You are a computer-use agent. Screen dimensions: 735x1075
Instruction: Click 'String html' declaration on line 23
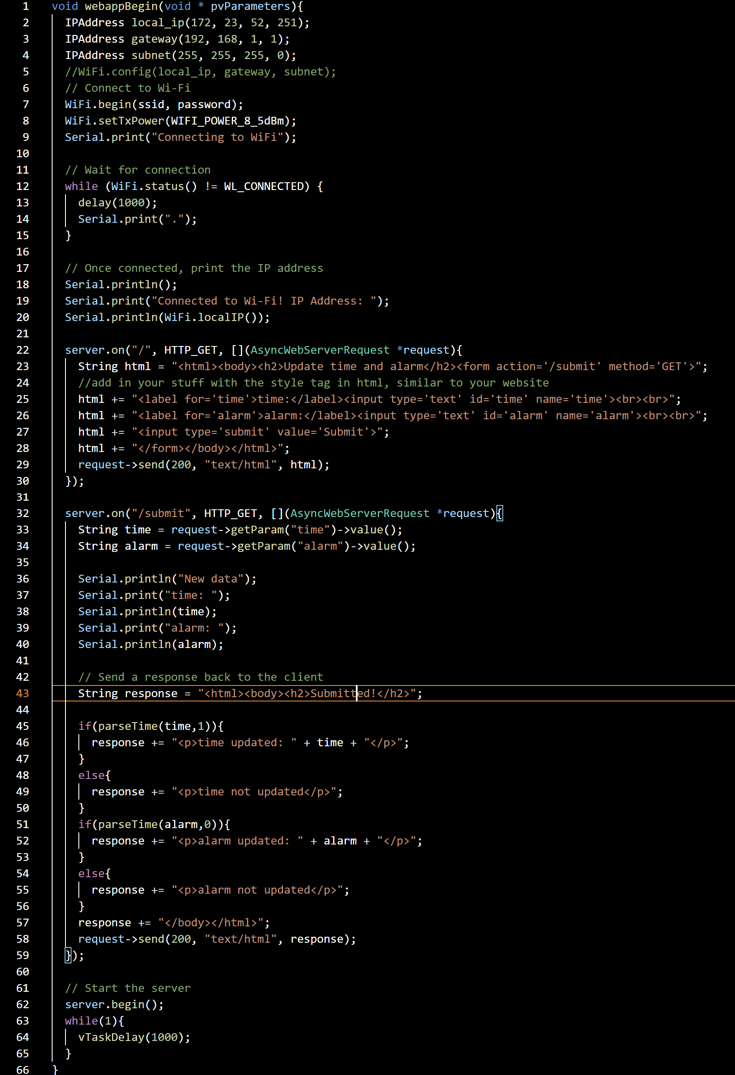coord(114,366)
